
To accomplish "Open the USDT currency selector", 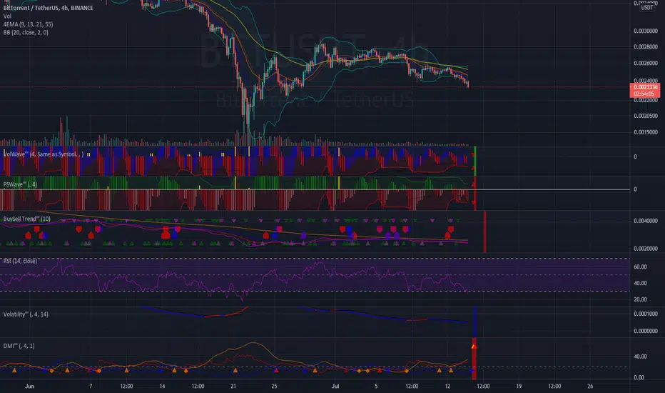I will (x=646, y=8).
